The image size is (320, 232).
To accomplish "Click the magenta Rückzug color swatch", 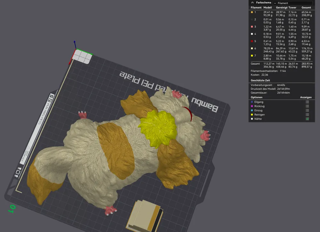I will 252,106.
